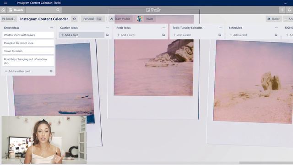Create from template icon in Caption Ideas

[x=107, y=35]
